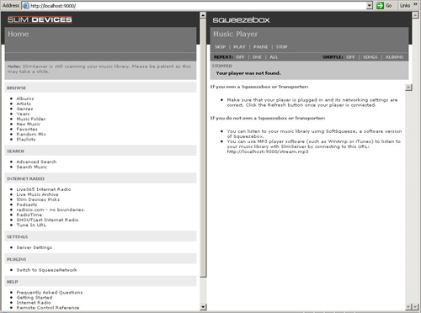Browse Albums

(x=25, y=98)
